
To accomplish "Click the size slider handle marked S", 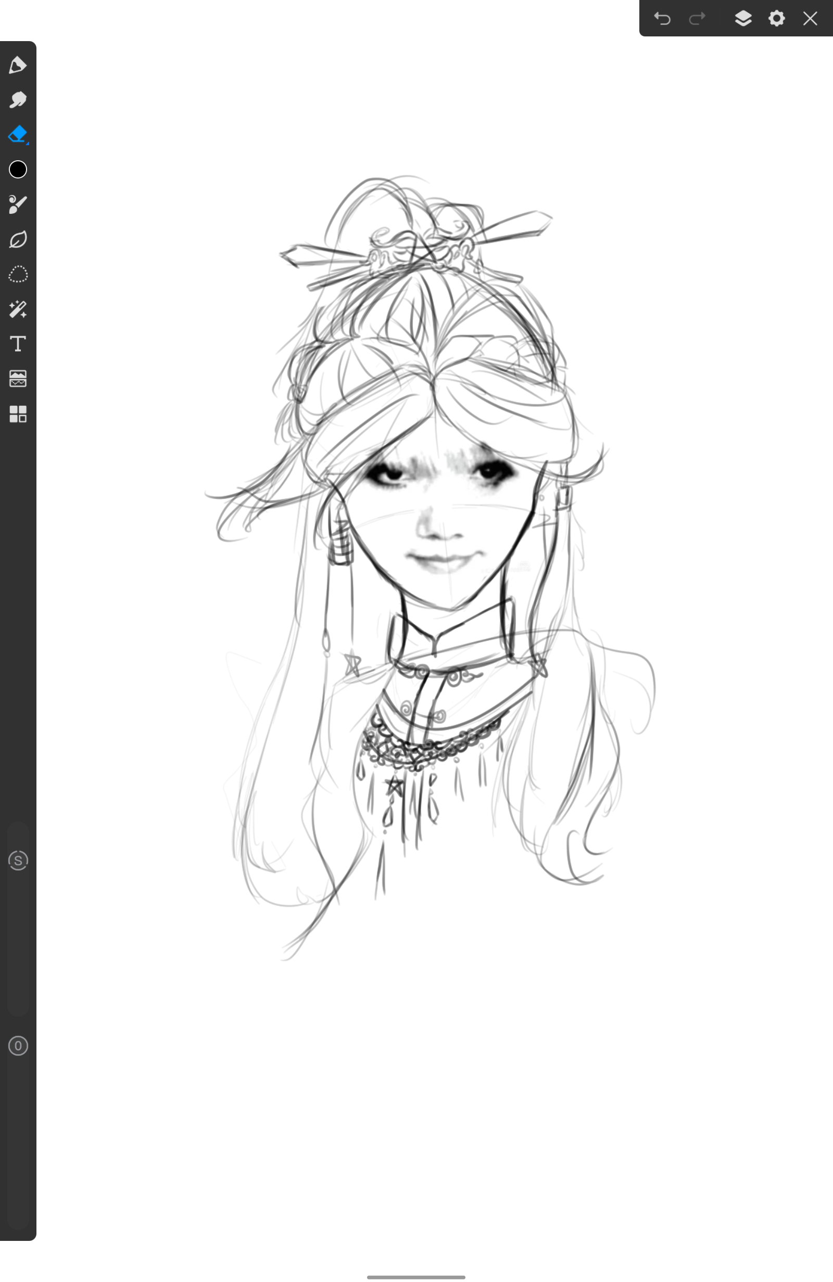I will coord(18,860).
